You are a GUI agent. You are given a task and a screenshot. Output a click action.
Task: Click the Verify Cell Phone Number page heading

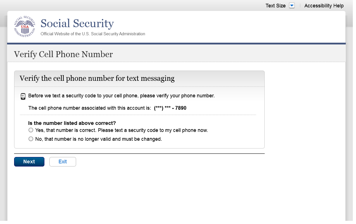(63, 54)
